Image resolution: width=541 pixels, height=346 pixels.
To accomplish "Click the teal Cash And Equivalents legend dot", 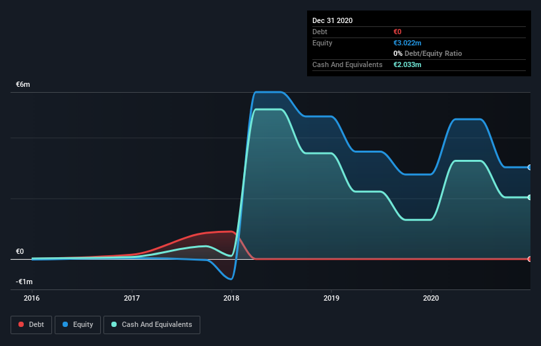I will click(x=114, y=324).
